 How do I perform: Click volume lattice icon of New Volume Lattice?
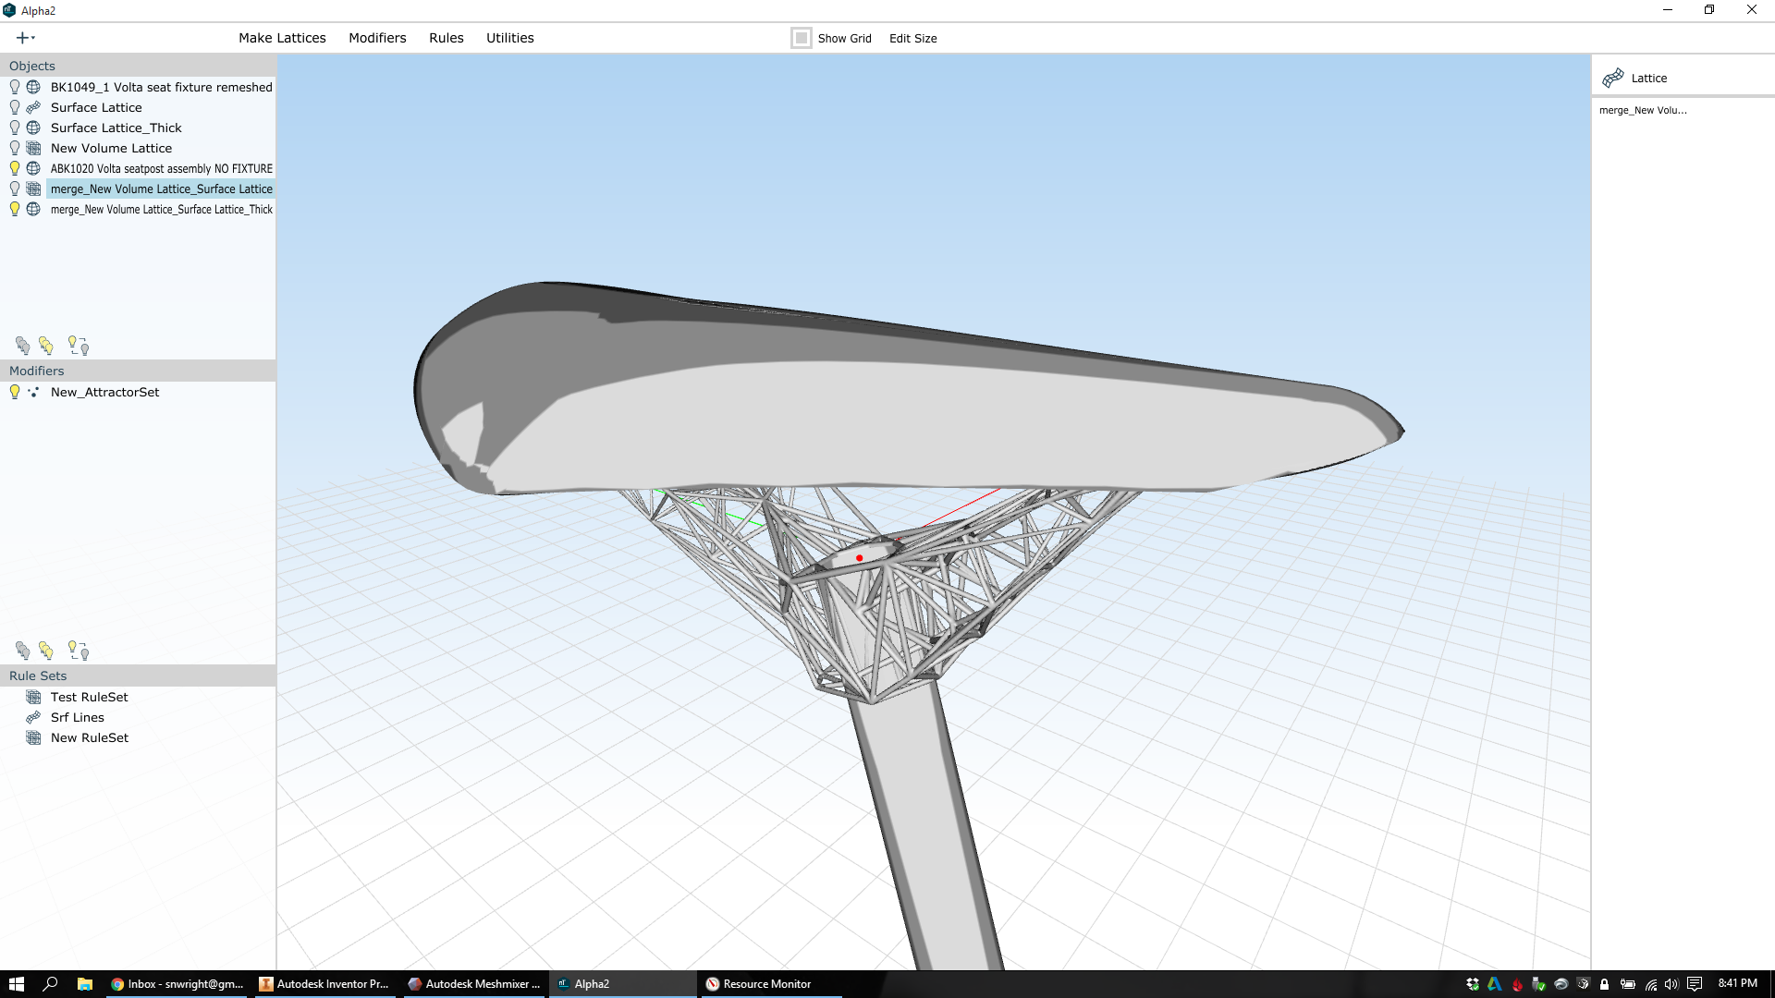click(x=33, y=148)
